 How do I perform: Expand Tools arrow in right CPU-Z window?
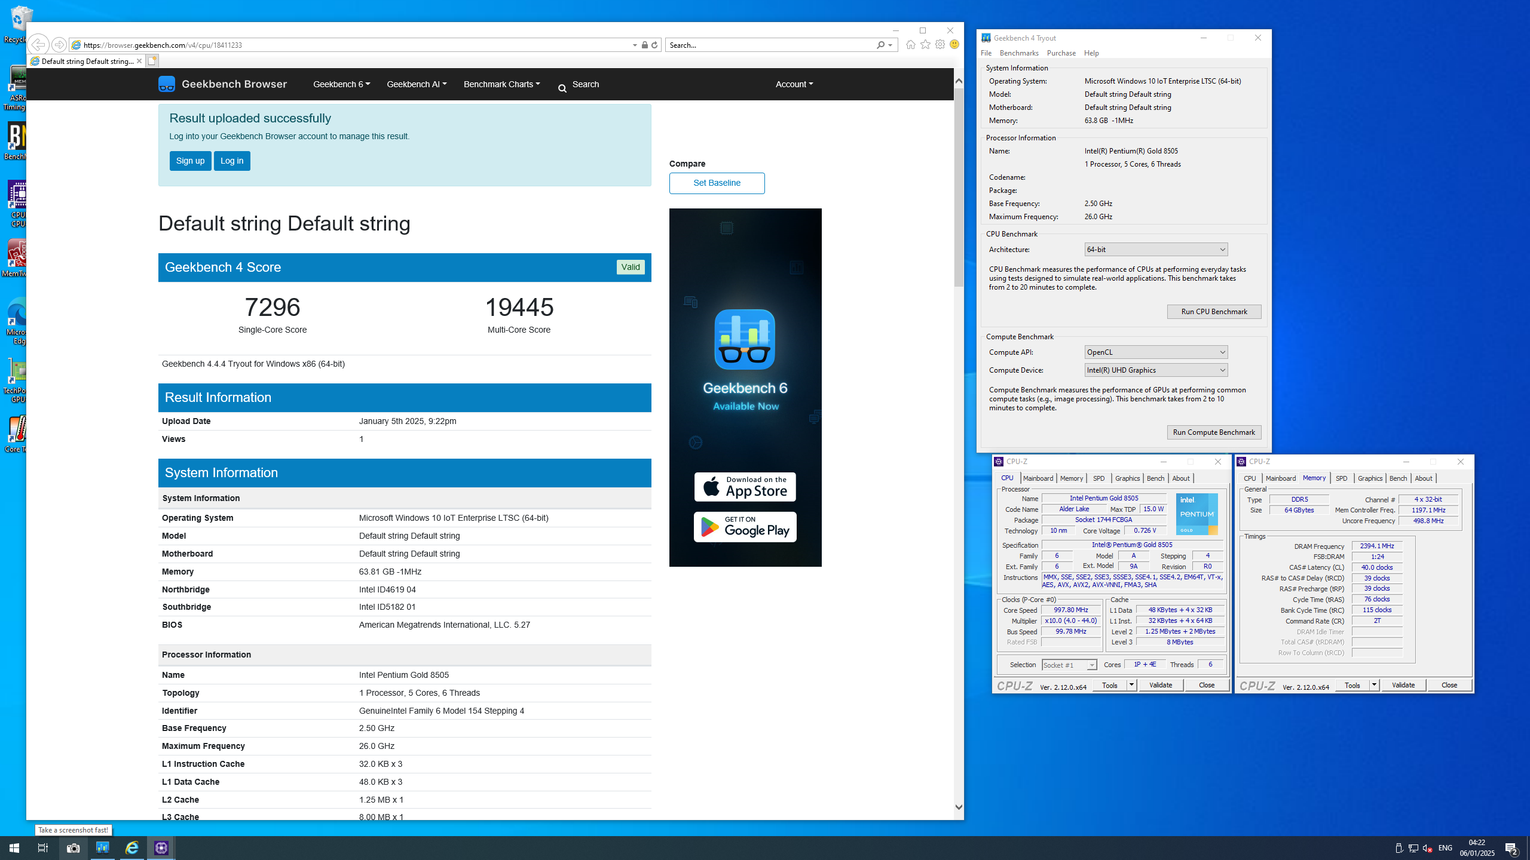coord(1374,685)
